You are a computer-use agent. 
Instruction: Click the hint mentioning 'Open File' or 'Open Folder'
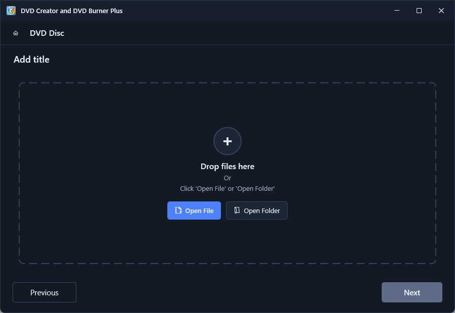pos(227,189)
